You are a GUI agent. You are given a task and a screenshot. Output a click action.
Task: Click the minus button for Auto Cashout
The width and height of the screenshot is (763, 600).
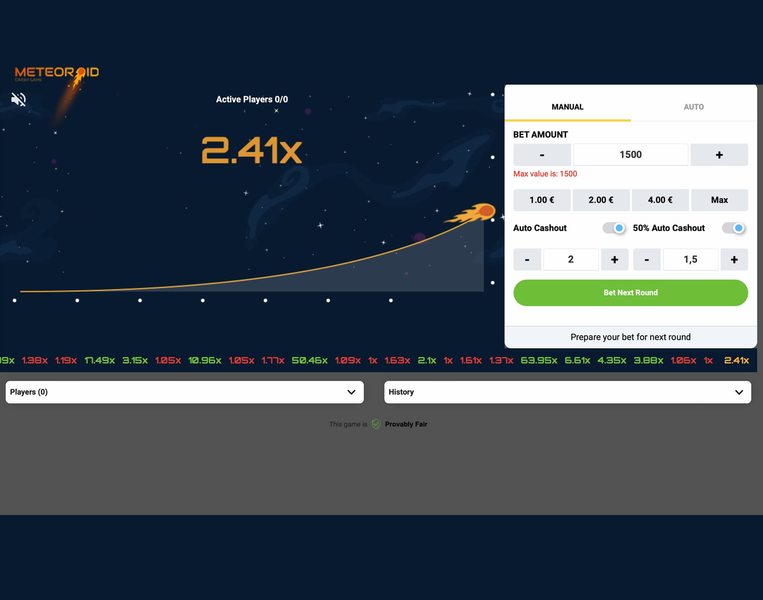click(527, 259)
